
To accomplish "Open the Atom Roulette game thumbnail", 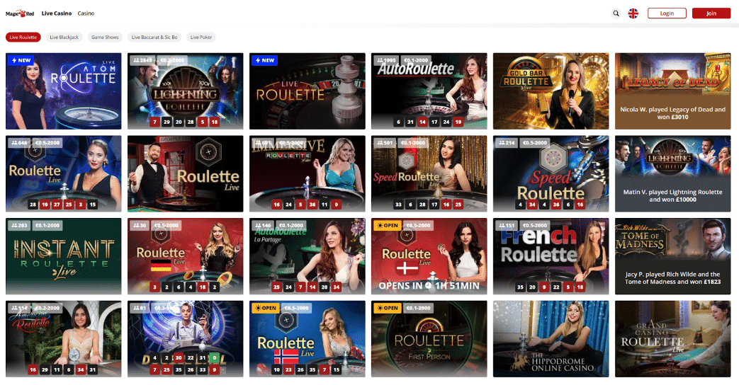I will coord(64,91).
